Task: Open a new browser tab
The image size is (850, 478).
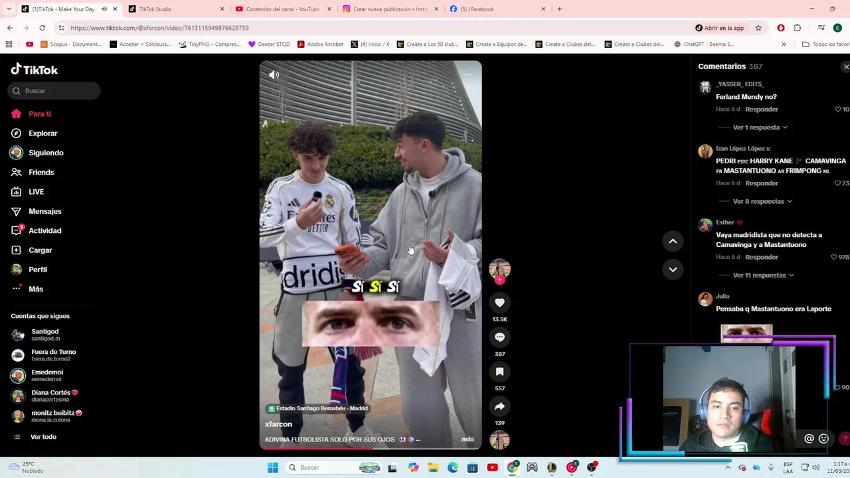Action: [559, 9]
